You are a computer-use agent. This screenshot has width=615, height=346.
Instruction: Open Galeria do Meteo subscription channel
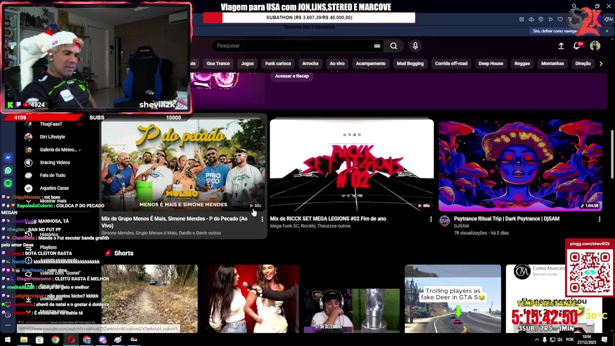tap(58, 149)
